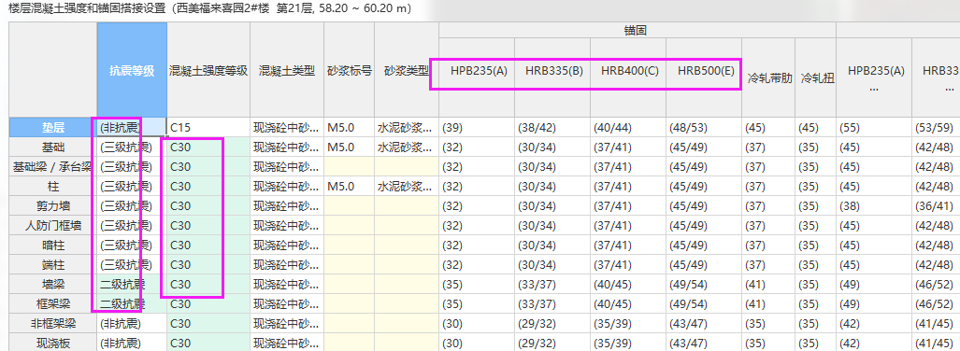
Task: Click 基础 row's (三级抗震) cell
Action: [x=132, y=147]
